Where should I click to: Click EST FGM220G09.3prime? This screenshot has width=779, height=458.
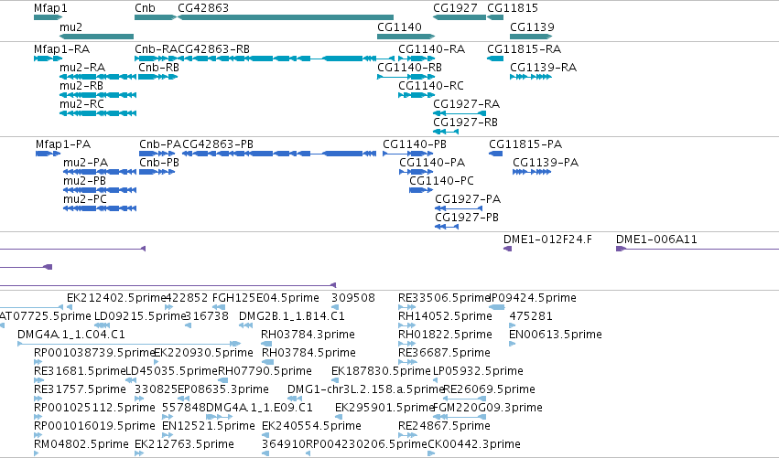(488, 408)
